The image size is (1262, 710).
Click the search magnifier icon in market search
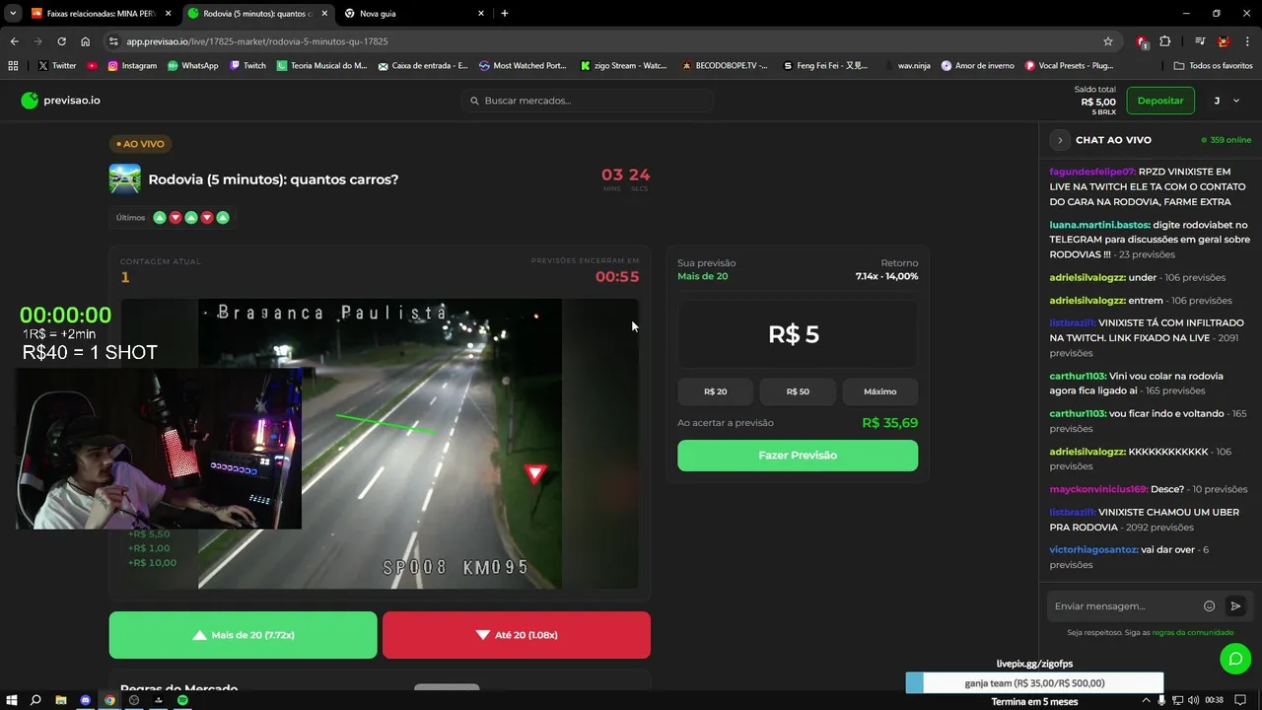(x=474, y=101)
